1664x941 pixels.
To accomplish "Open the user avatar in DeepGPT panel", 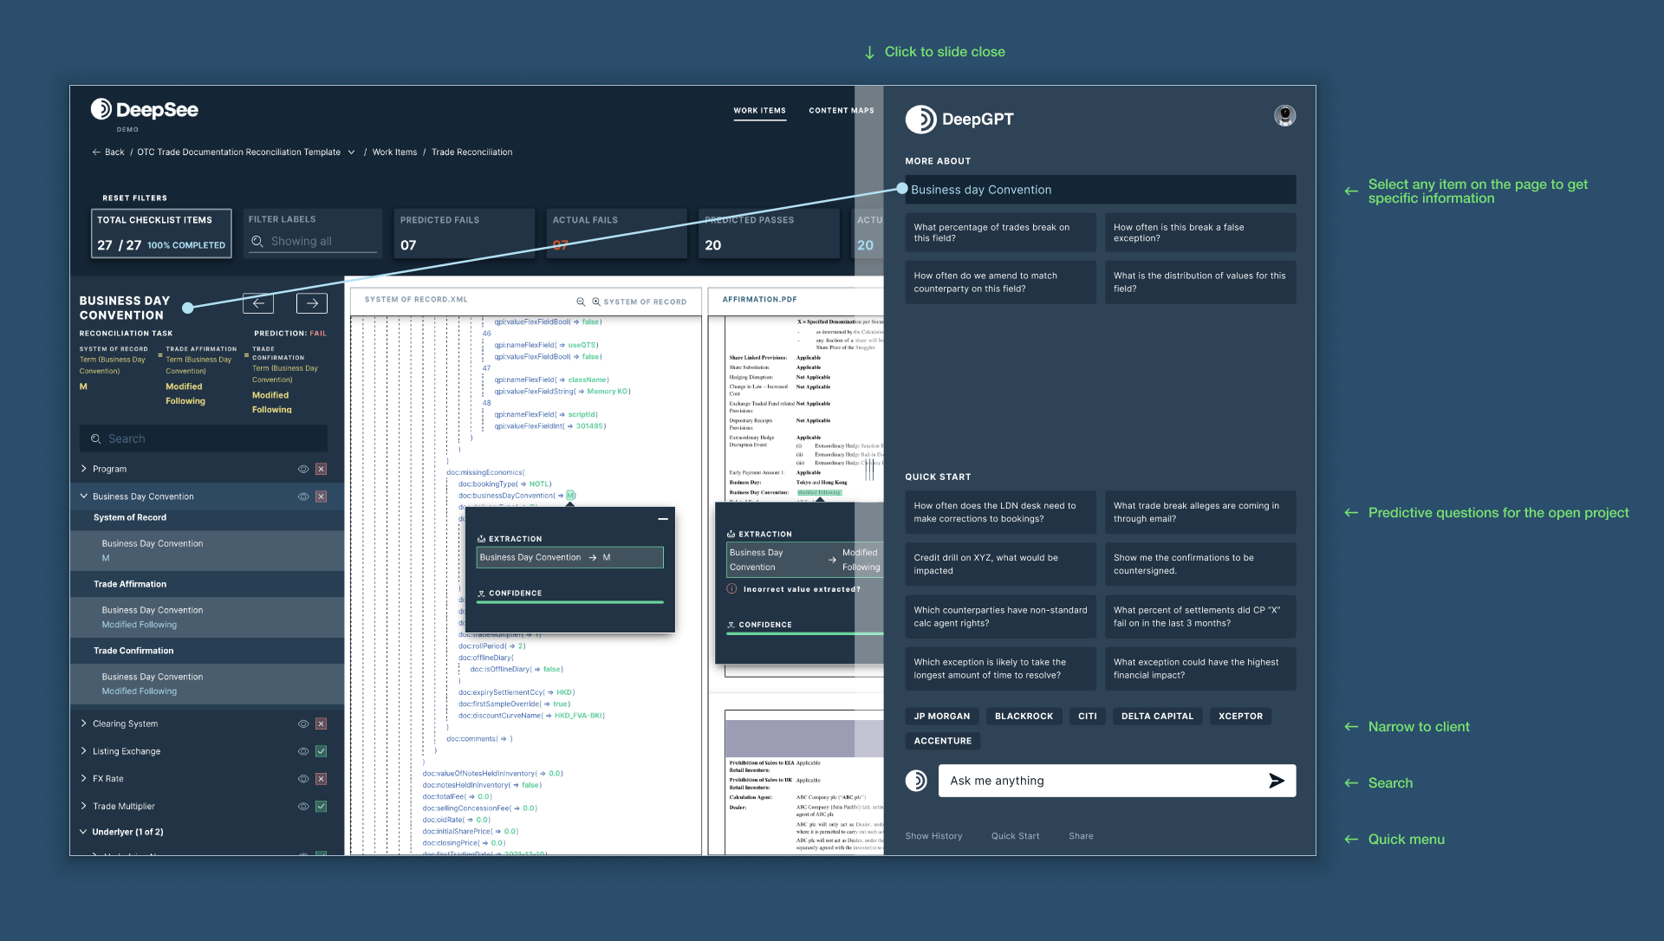I will [1284, 115].
